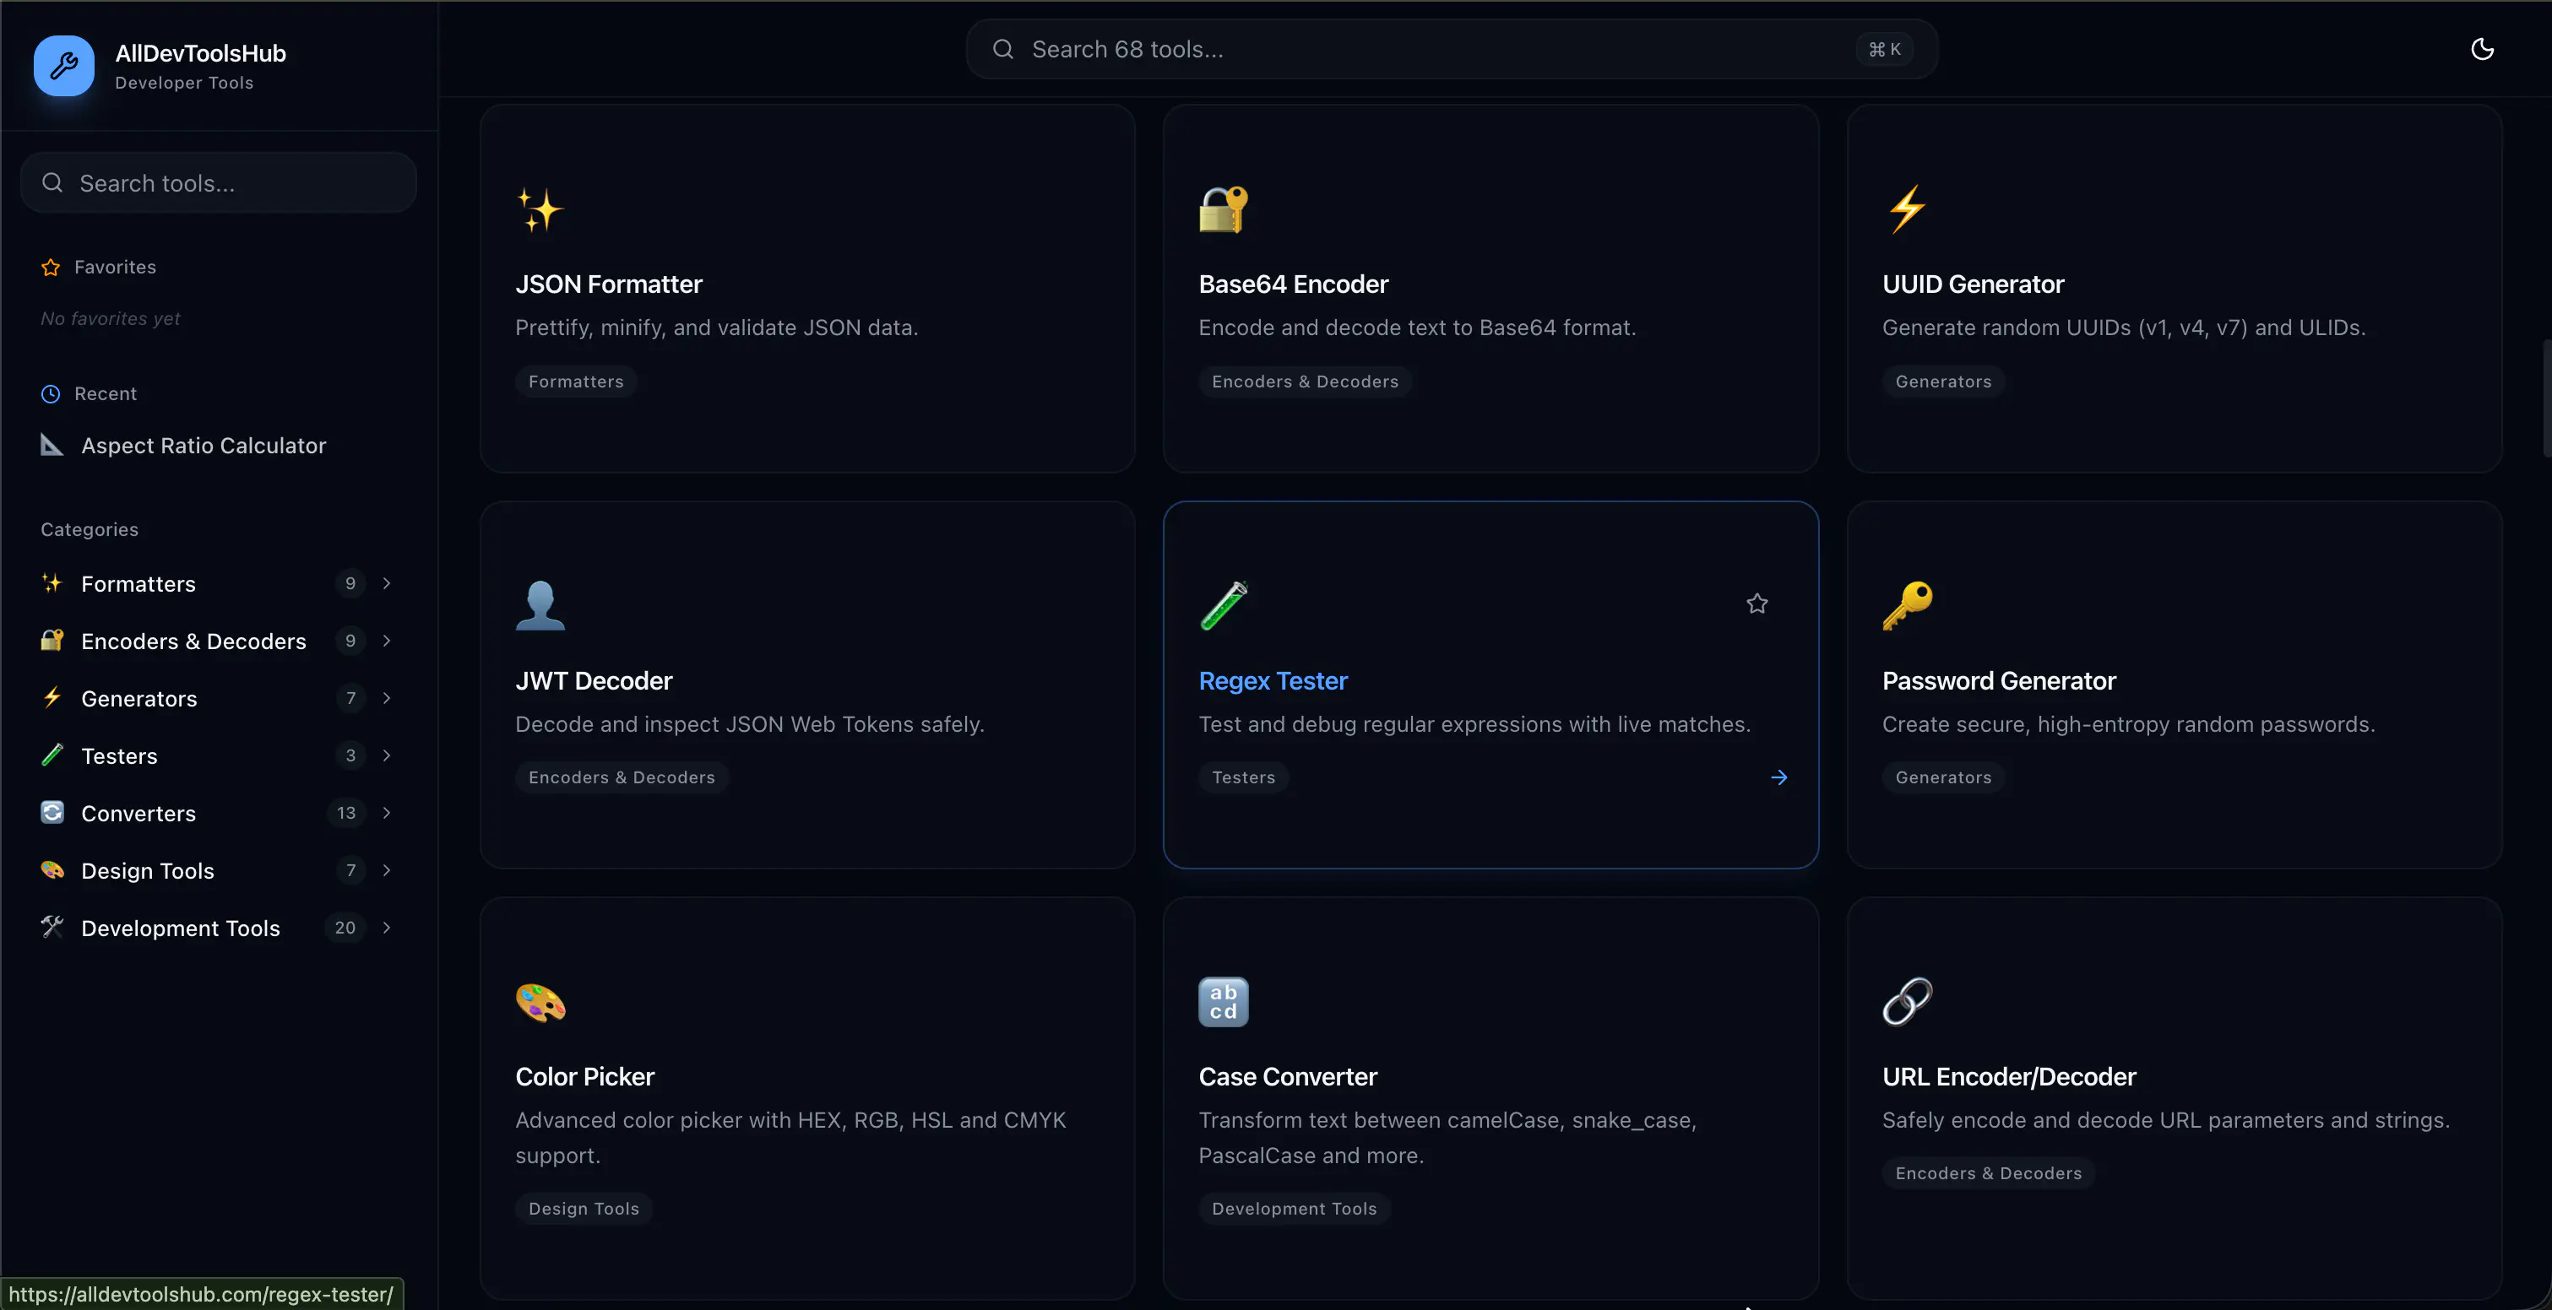Favorite the Regex Tester tool

(1757, 603)
